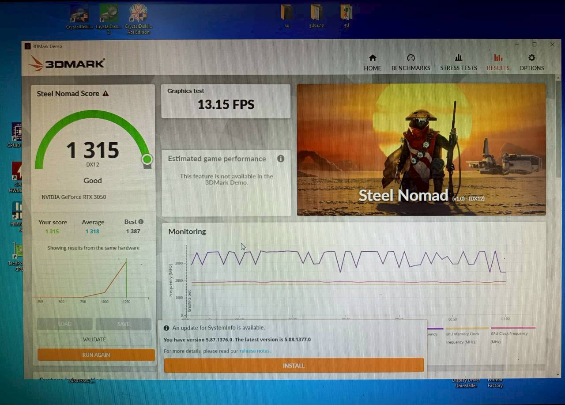
Task: Click info icon next to Estimated game performance
Action: coord(281,159)
